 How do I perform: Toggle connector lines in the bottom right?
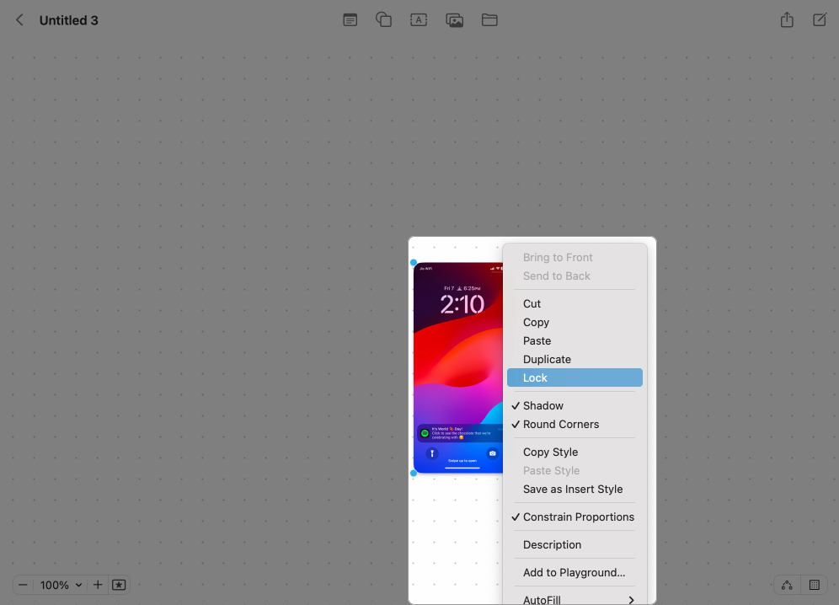point(787,585)
